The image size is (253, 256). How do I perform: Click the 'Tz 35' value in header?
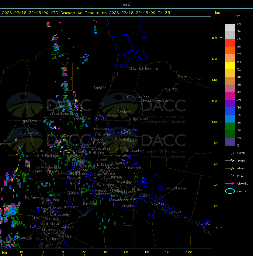[164, 13]
